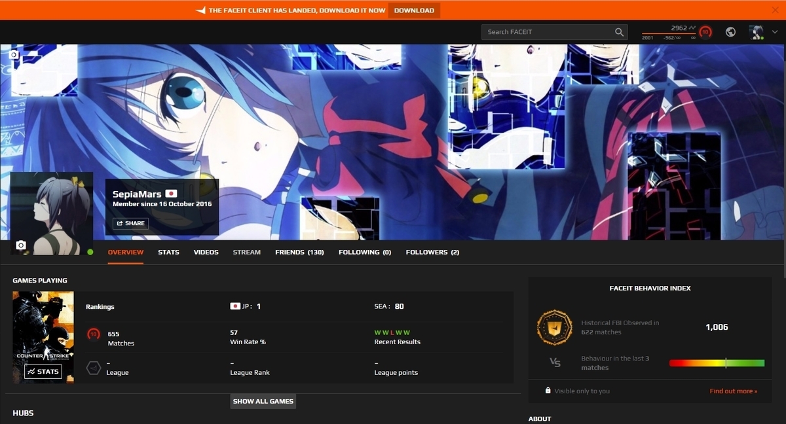Open the FRIENDS (130) tab

pos(299,252)
